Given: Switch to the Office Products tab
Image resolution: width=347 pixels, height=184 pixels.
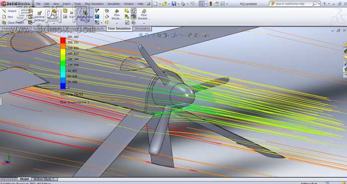Looking at the screenshot, I should (x=93, y=29).
